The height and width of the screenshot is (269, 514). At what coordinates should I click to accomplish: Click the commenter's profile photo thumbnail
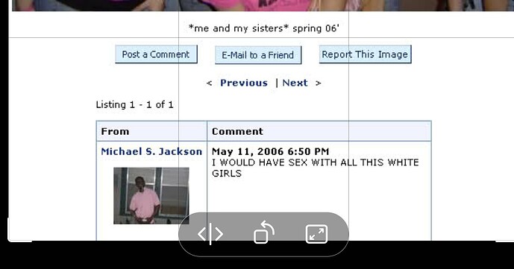[x=151, y=196]
